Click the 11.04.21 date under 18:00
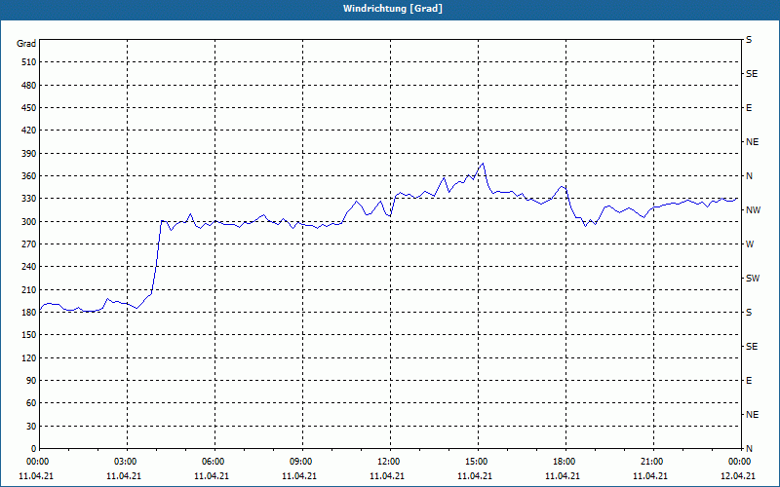 tap(563, 476)
